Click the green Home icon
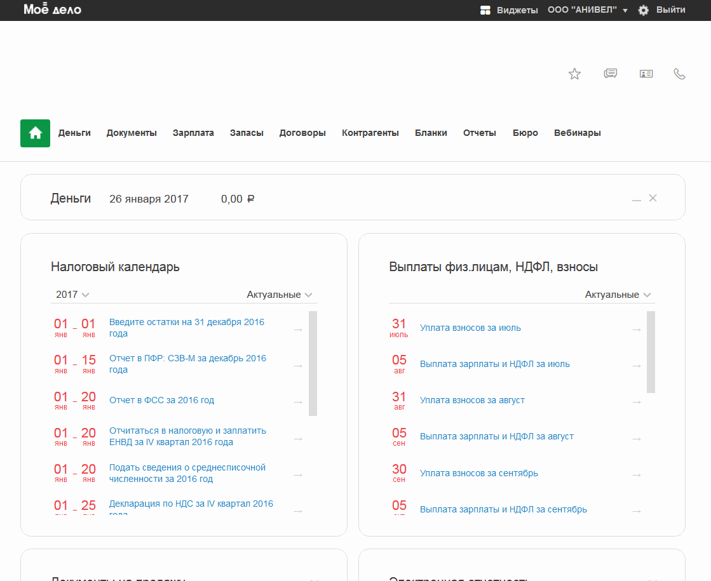 (35, 133)
